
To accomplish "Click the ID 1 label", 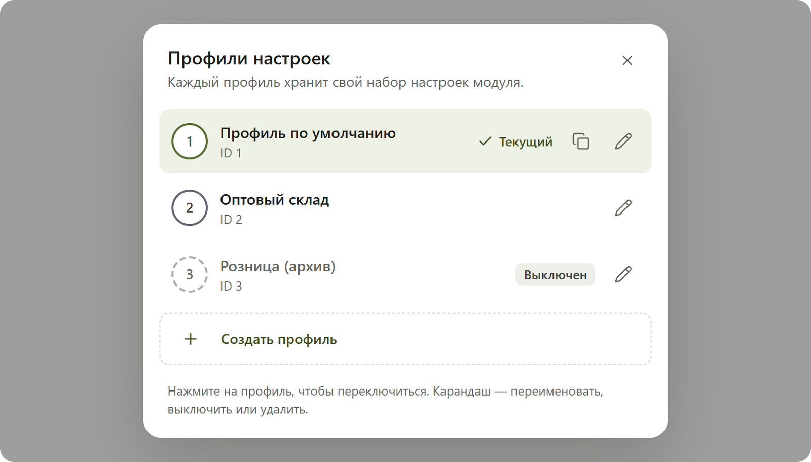I will click(x=231, y=153).
